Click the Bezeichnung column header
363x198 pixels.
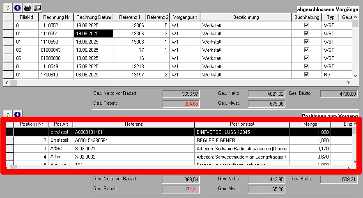(246, 17)
